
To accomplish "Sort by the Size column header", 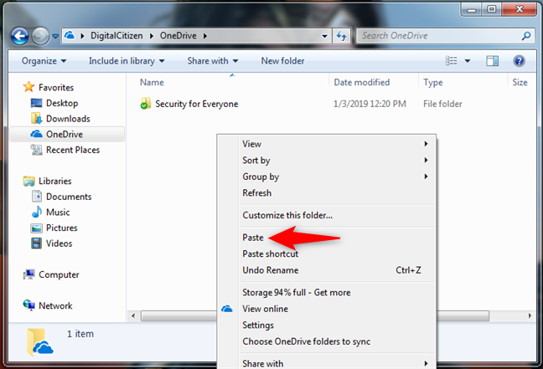I will [x=520, y=82].
